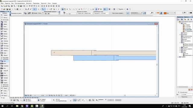
Task: Select the Балка (Beam) tool
Action: coord(4,39)
